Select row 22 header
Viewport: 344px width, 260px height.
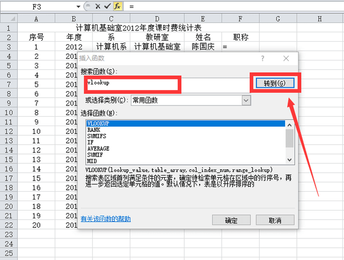tap(8, 234)
